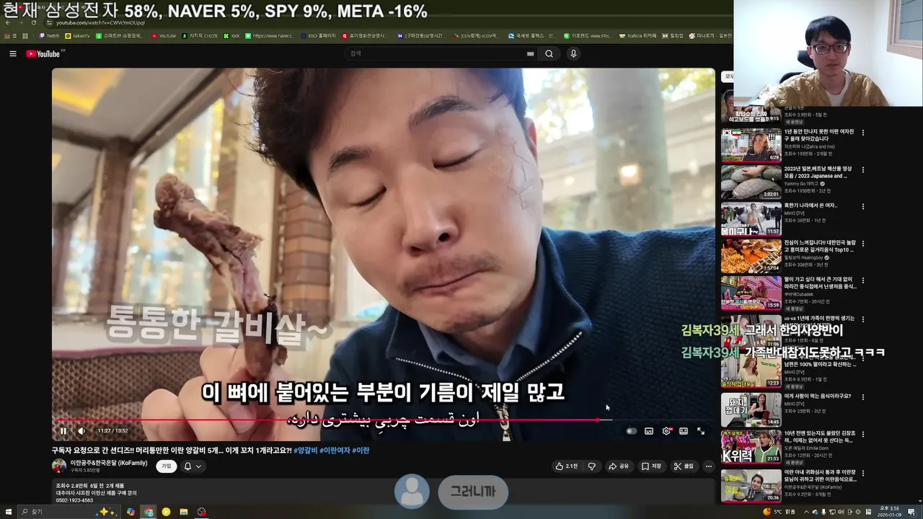
Task: Open the weather widget showing 5°C
Action: pos(779,512)
